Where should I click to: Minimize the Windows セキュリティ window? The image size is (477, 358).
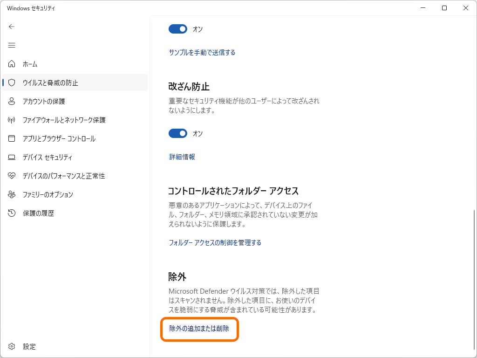tap(423, 8)
